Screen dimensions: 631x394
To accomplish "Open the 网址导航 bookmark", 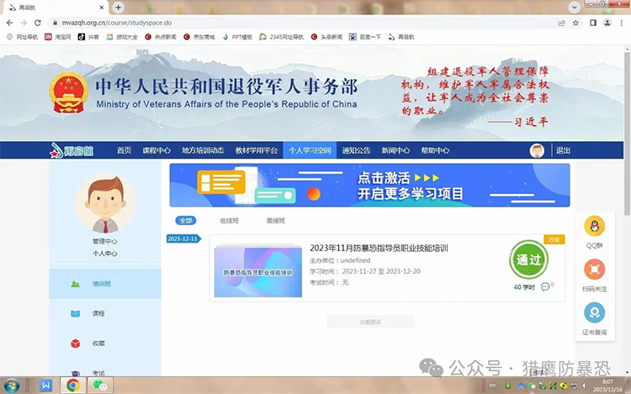I will [x=22, y=37].
